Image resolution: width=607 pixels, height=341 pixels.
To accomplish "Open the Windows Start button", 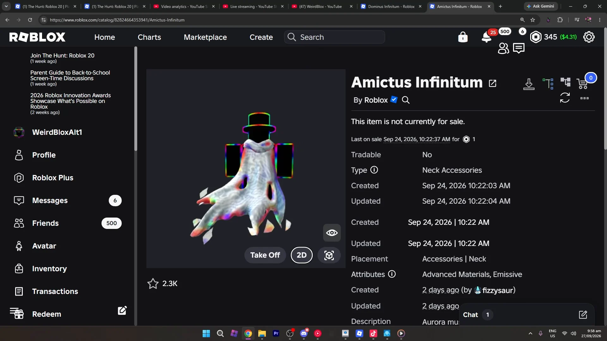I will tap(206, 333).
